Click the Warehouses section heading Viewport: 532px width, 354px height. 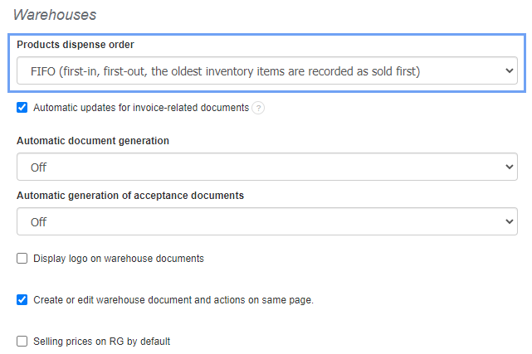(55, 14)
